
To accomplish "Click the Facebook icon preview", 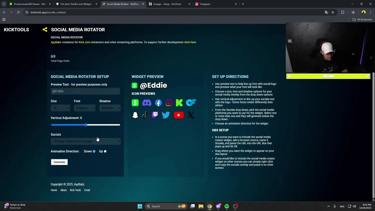I will (158, 103).
